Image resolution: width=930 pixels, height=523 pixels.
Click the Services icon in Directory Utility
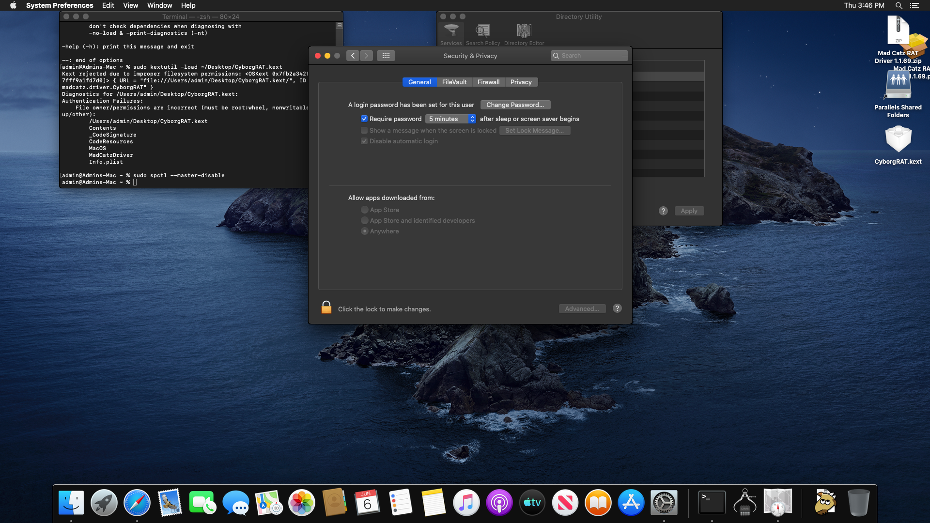[x=451, y=34]
